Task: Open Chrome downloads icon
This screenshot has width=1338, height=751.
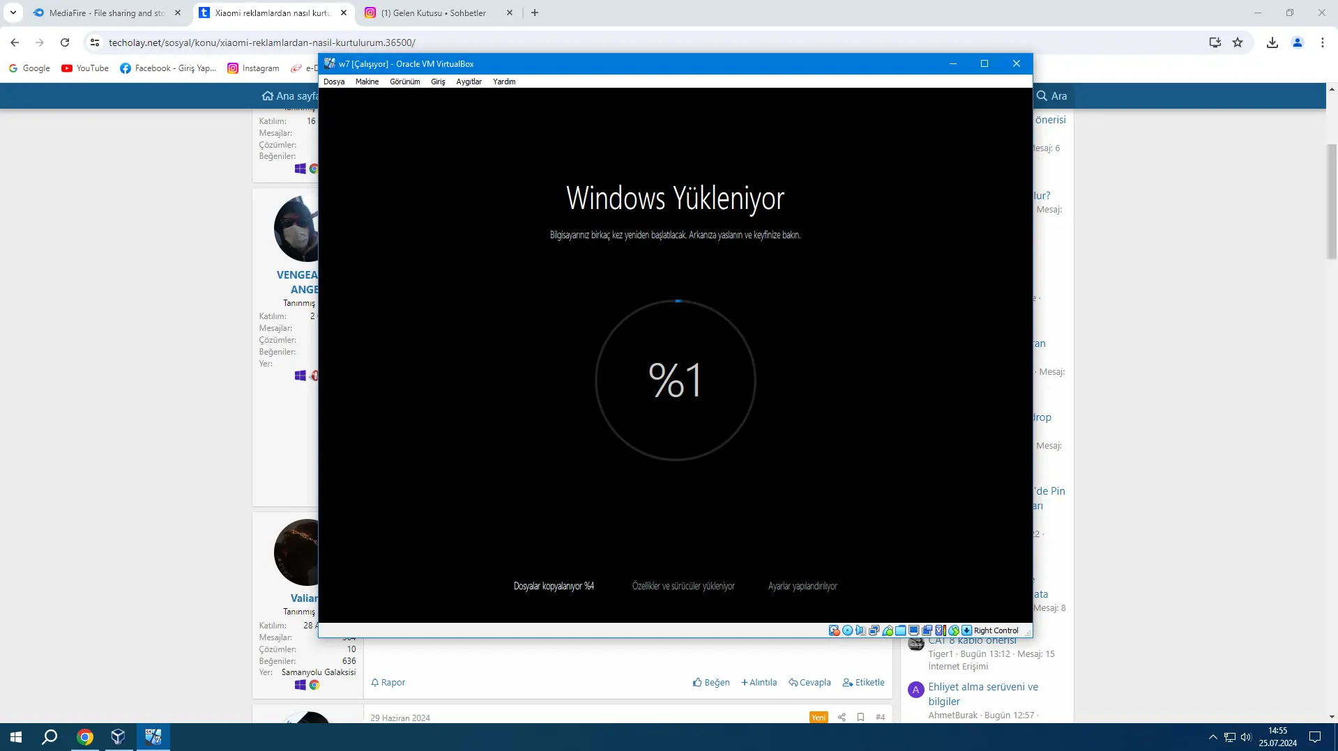Action: [x=1272, y=42]
